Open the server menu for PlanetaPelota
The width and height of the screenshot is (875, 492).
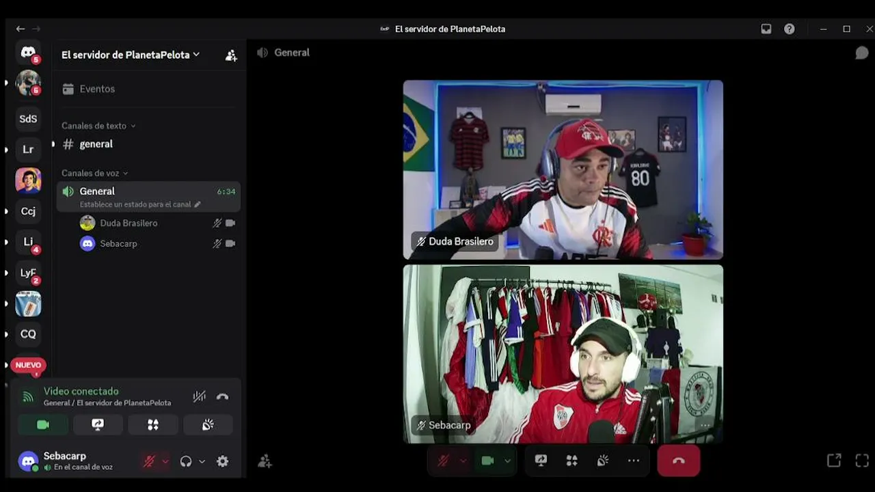(131, 55)
